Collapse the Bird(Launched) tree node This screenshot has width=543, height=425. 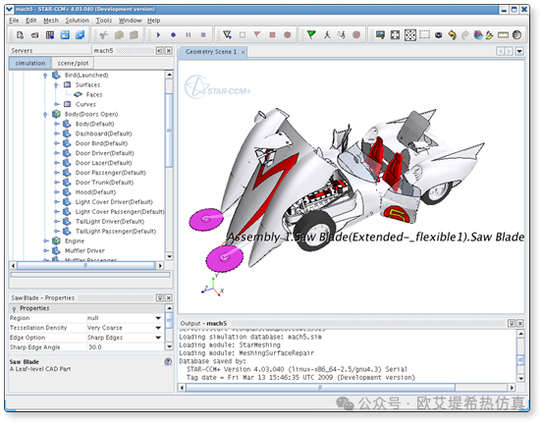click(45, 76)
